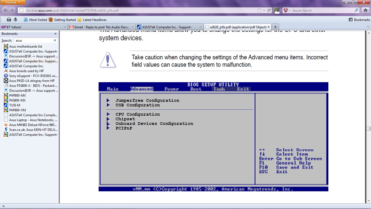Close the BT Yahoo! tab
This screenshot has height=209, width=371.
(65, 27)
